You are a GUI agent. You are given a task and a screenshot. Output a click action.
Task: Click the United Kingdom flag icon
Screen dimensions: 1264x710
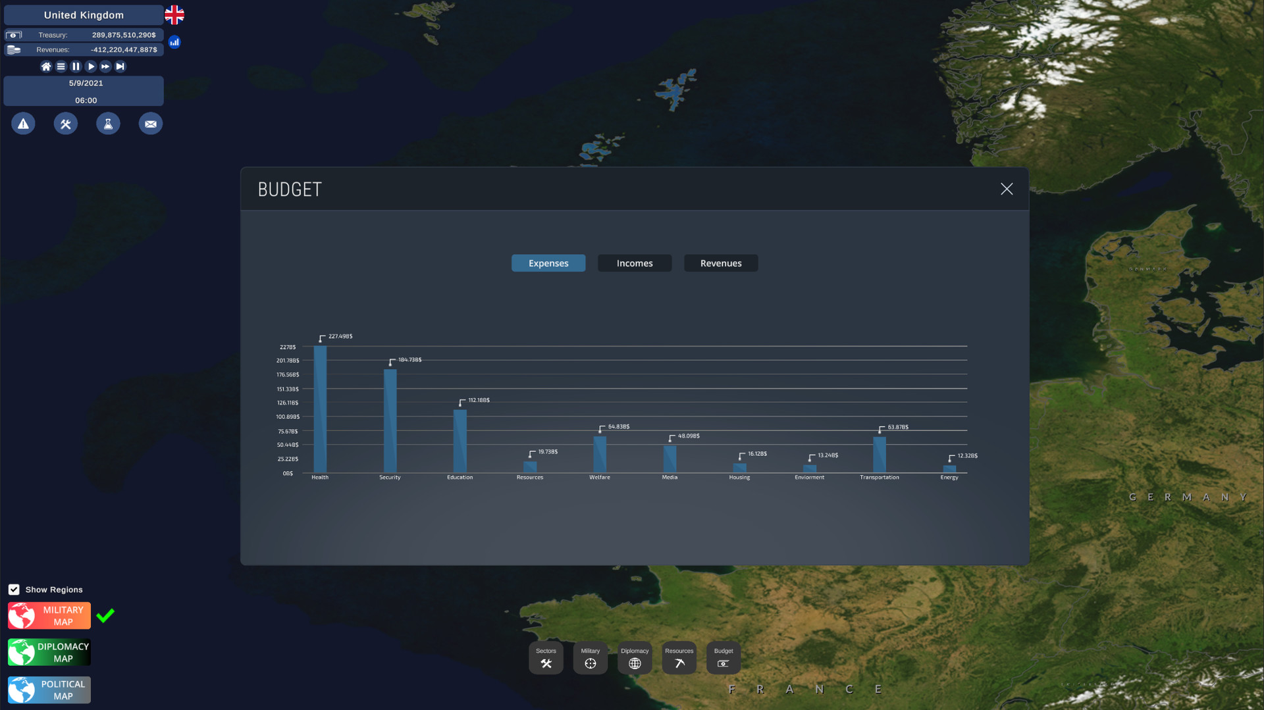coord(174,14)
